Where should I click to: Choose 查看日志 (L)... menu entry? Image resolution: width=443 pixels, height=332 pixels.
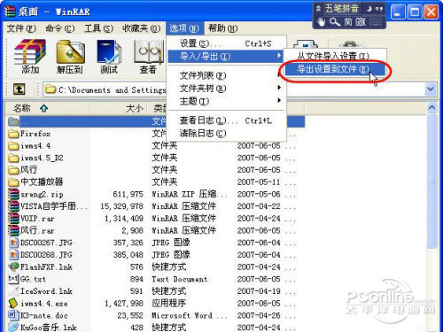pos(226,120)
